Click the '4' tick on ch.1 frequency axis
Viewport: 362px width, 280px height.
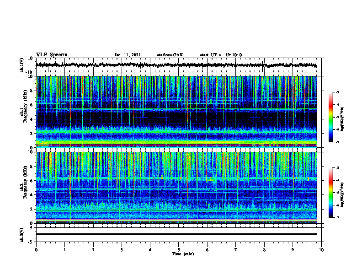tap(31, 119)
